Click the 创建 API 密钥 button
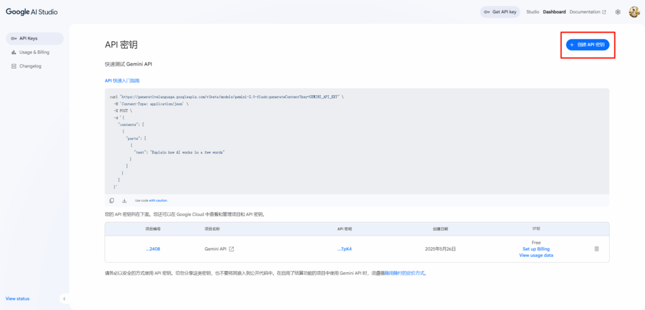Image resolution: width=645 pixels, height=310 pixels. click(x=588, y=45)
